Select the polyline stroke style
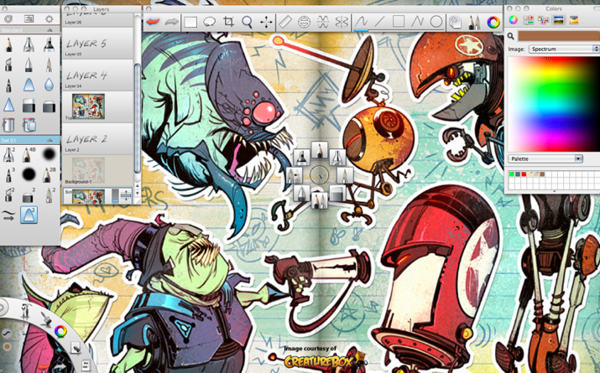The width and height of the screenshot is (600, 373). pos(417,22)
